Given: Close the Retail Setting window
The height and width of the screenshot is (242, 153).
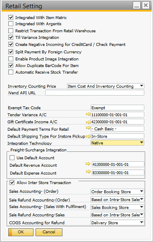Looking at the screenshot, I should (x=146, y=5).
